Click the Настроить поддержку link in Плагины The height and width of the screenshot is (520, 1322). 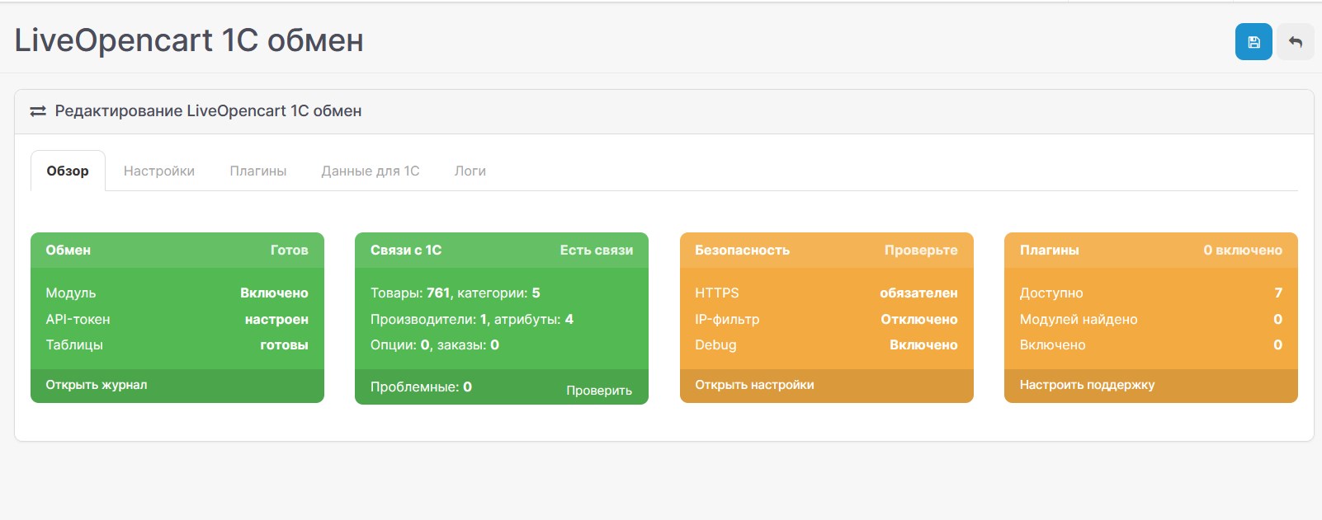[x=1087, y=385]
